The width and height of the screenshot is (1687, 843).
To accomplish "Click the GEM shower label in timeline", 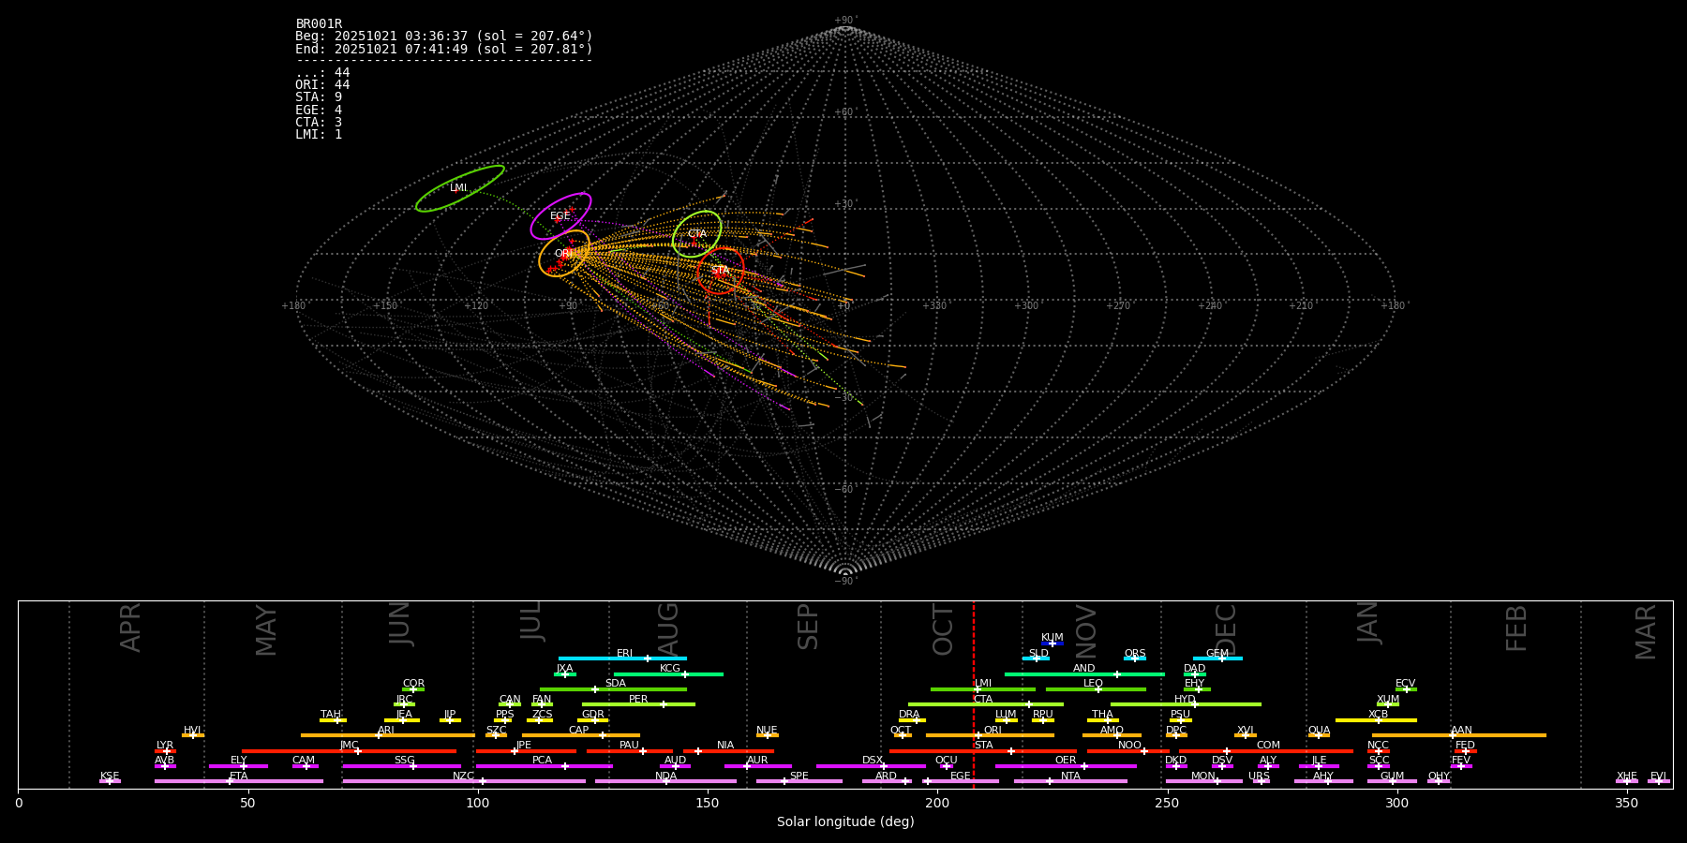I will tap(1217, 654).
